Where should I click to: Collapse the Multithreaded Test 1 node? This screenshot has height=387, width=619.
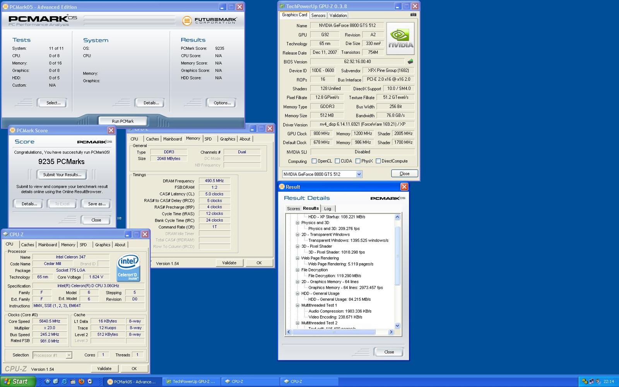pos(298,305)
